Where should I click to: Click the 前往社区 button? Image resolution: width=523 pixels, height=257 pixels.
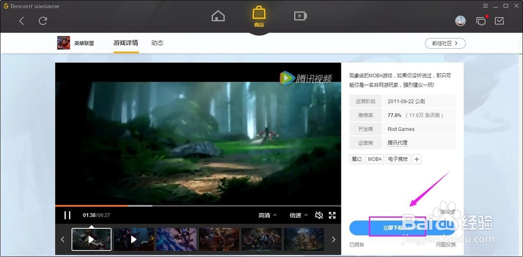click(x=445, y=43)
